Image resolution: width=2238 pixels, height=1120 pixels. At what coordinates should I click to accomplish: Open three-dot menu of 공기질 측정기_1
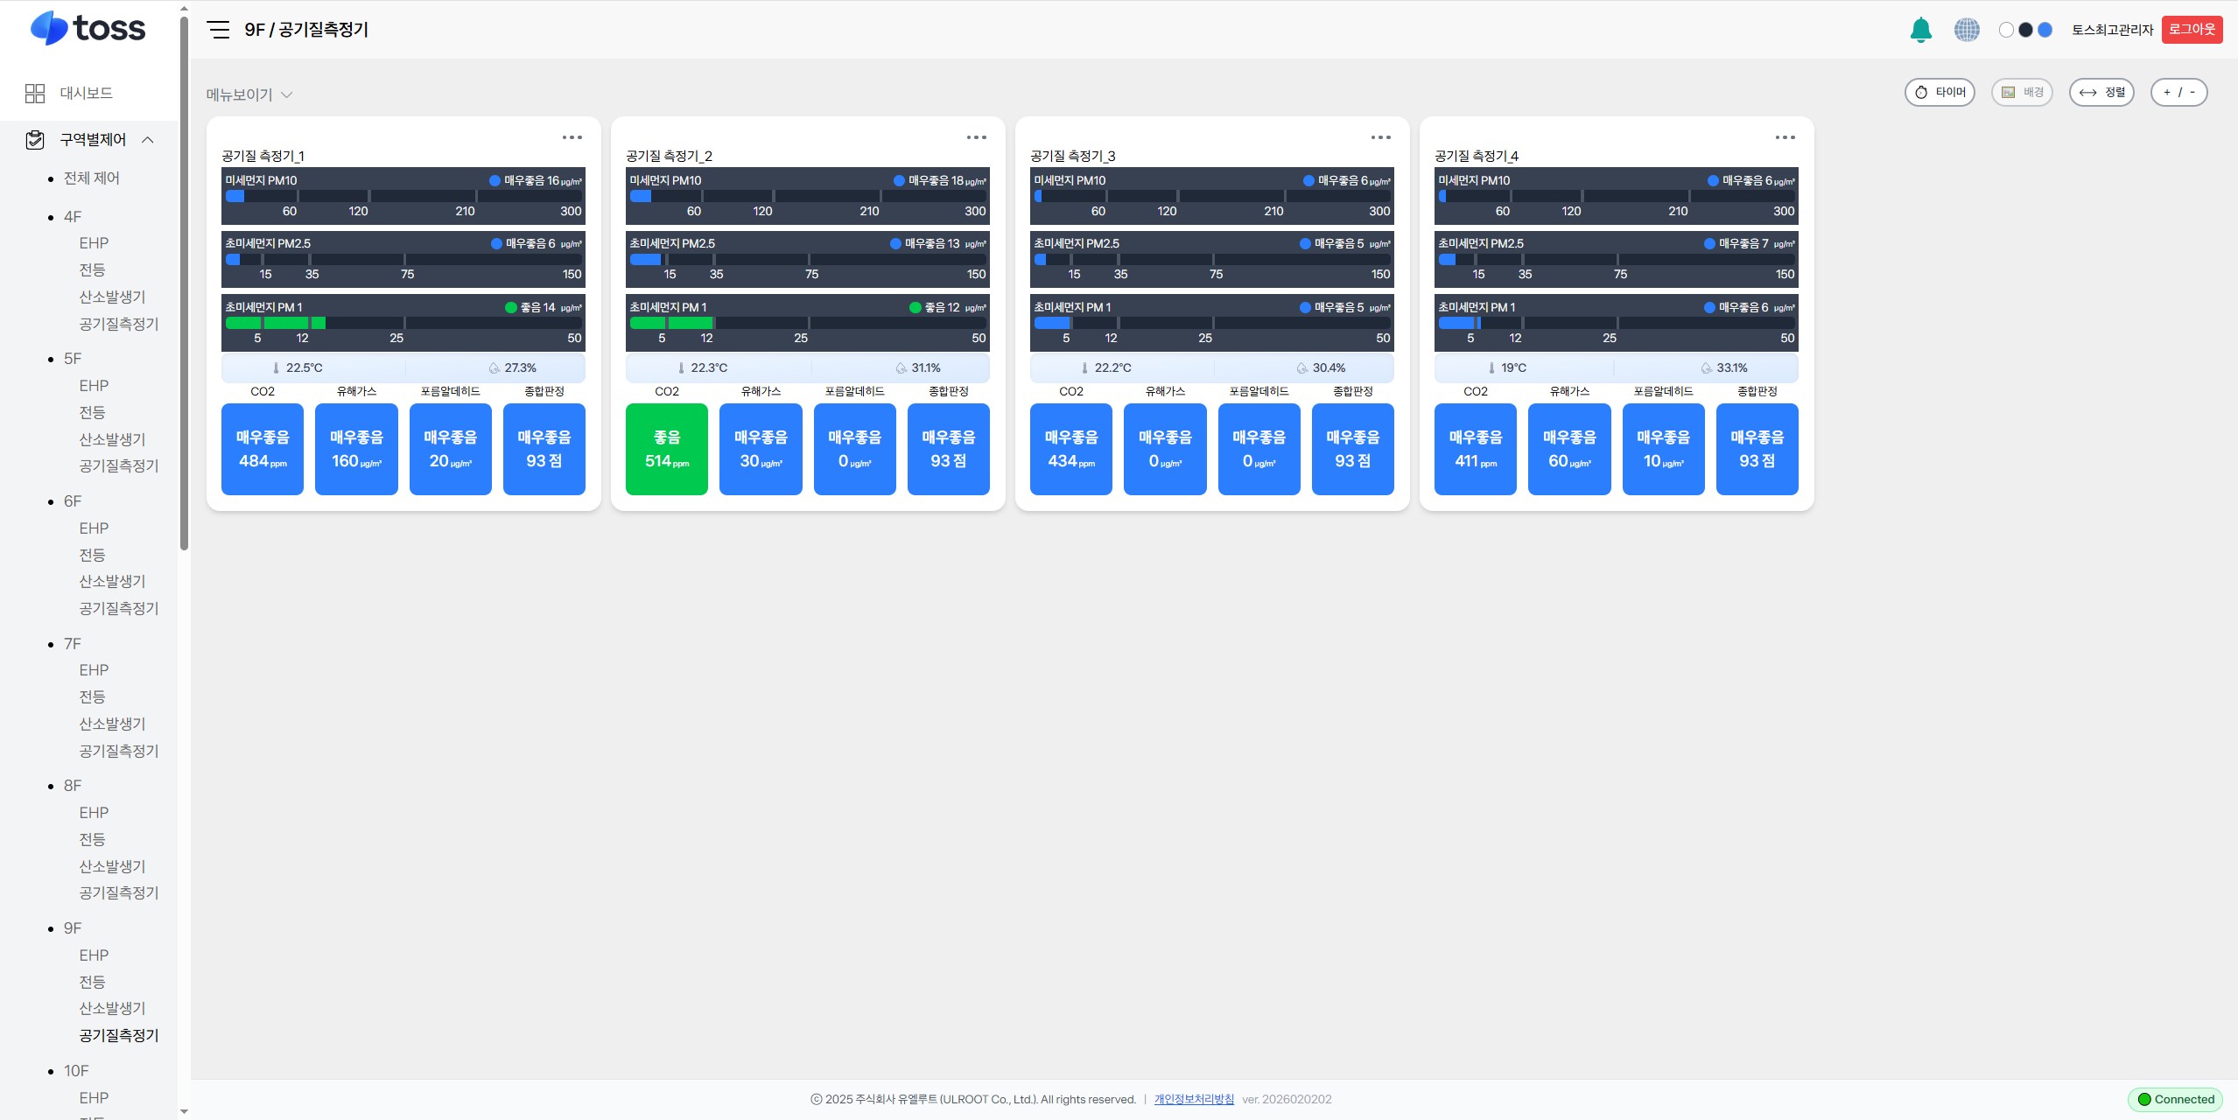point(572,137)
